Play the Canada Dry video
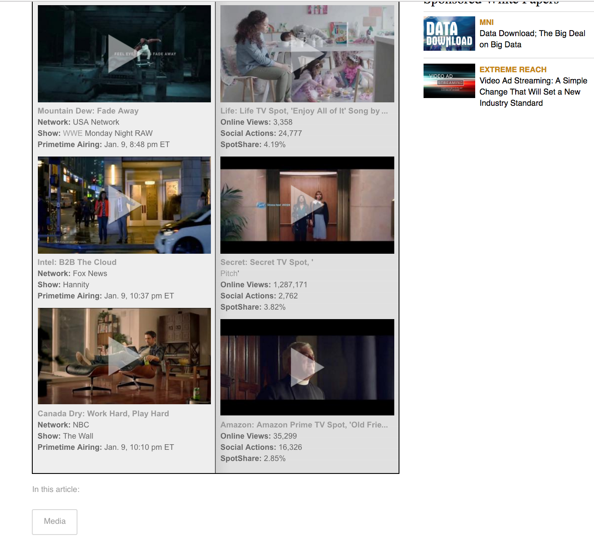This screenshot has height=541, width=594. 124,356
